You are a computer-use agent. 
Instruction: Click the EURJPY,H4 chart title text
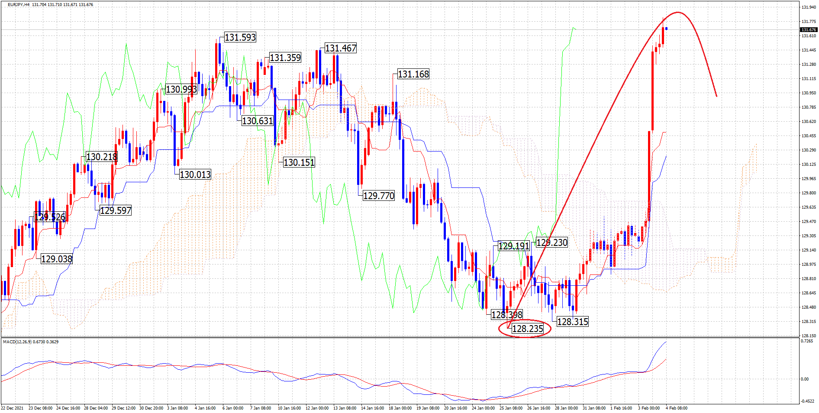[19, 4]
